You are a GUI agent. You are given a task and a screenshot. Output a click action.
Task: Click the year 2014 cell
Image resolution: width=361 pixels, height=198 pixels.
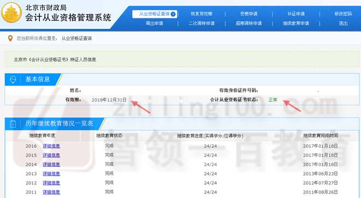tap(31, 164)
